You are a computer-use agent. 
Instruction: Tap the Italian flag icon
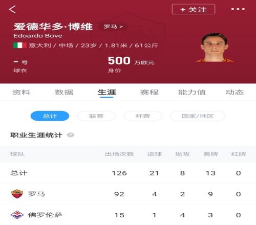(x=20, y=46)
